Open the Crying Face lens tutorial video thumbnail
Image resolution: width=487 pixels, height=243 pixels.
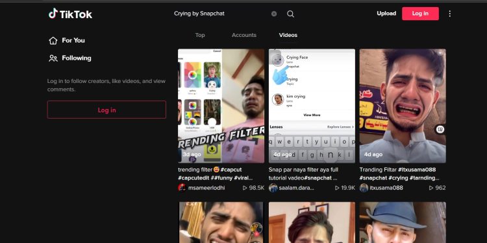click(312, 106)
